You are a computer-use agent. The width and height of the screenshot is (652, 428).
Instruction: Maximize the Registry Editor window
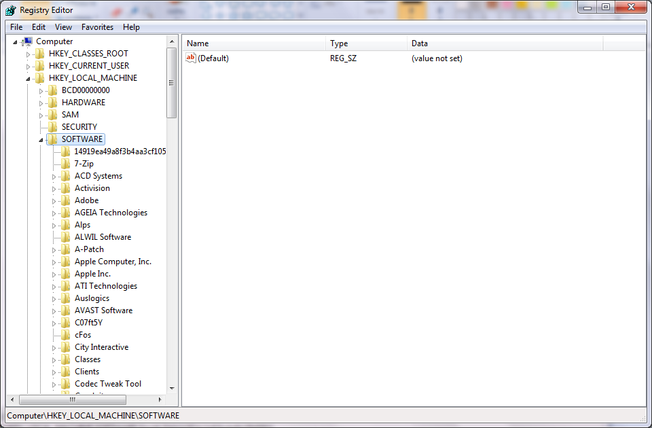pos(606,7)
